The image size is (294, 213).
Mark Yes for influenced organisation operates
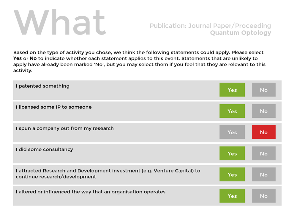pyautogui.click(x=232, y=196)
